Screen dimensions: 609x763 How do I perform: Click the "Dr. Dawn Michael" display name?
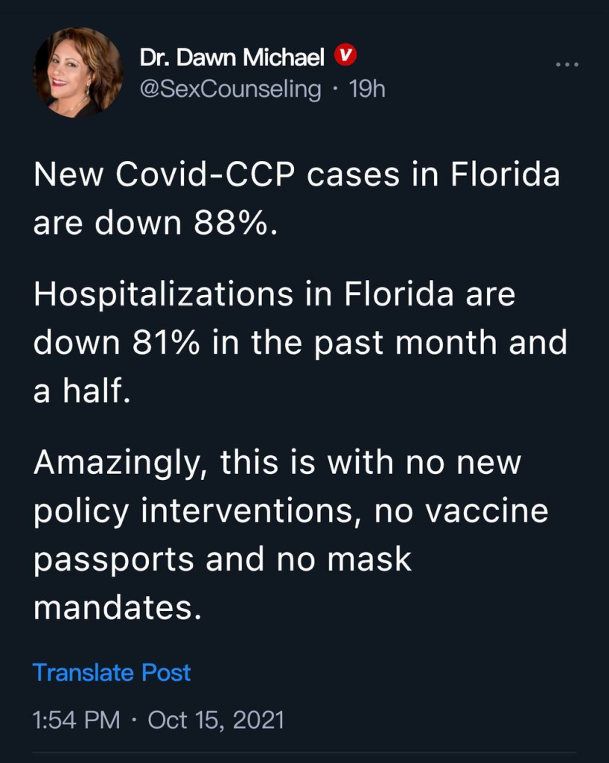[232, 56]
